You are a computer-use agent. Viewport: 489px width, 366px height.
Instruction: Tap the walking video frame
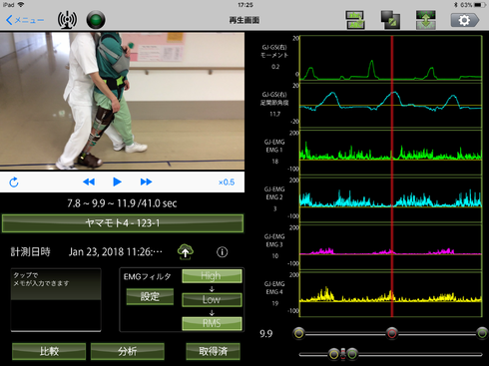click(122, 101)
